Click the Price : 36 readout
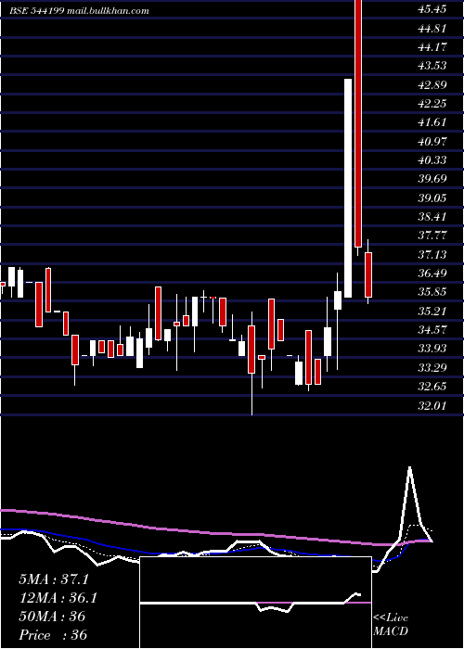Screen dimensions: 464x649 pos(53,635)
